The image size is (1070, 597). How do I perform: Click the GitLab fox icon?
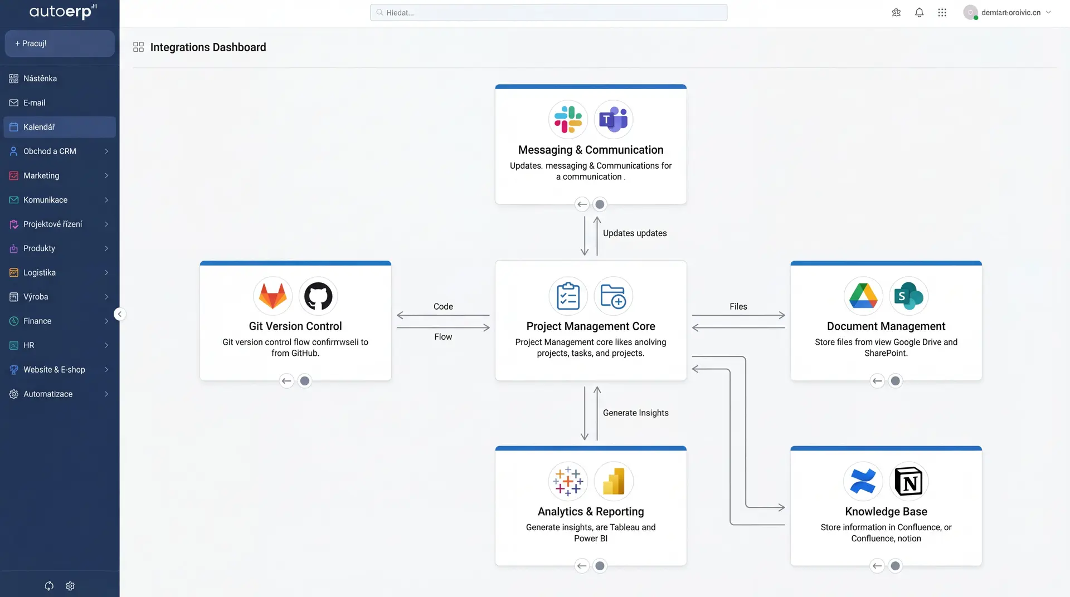point(273,296)
